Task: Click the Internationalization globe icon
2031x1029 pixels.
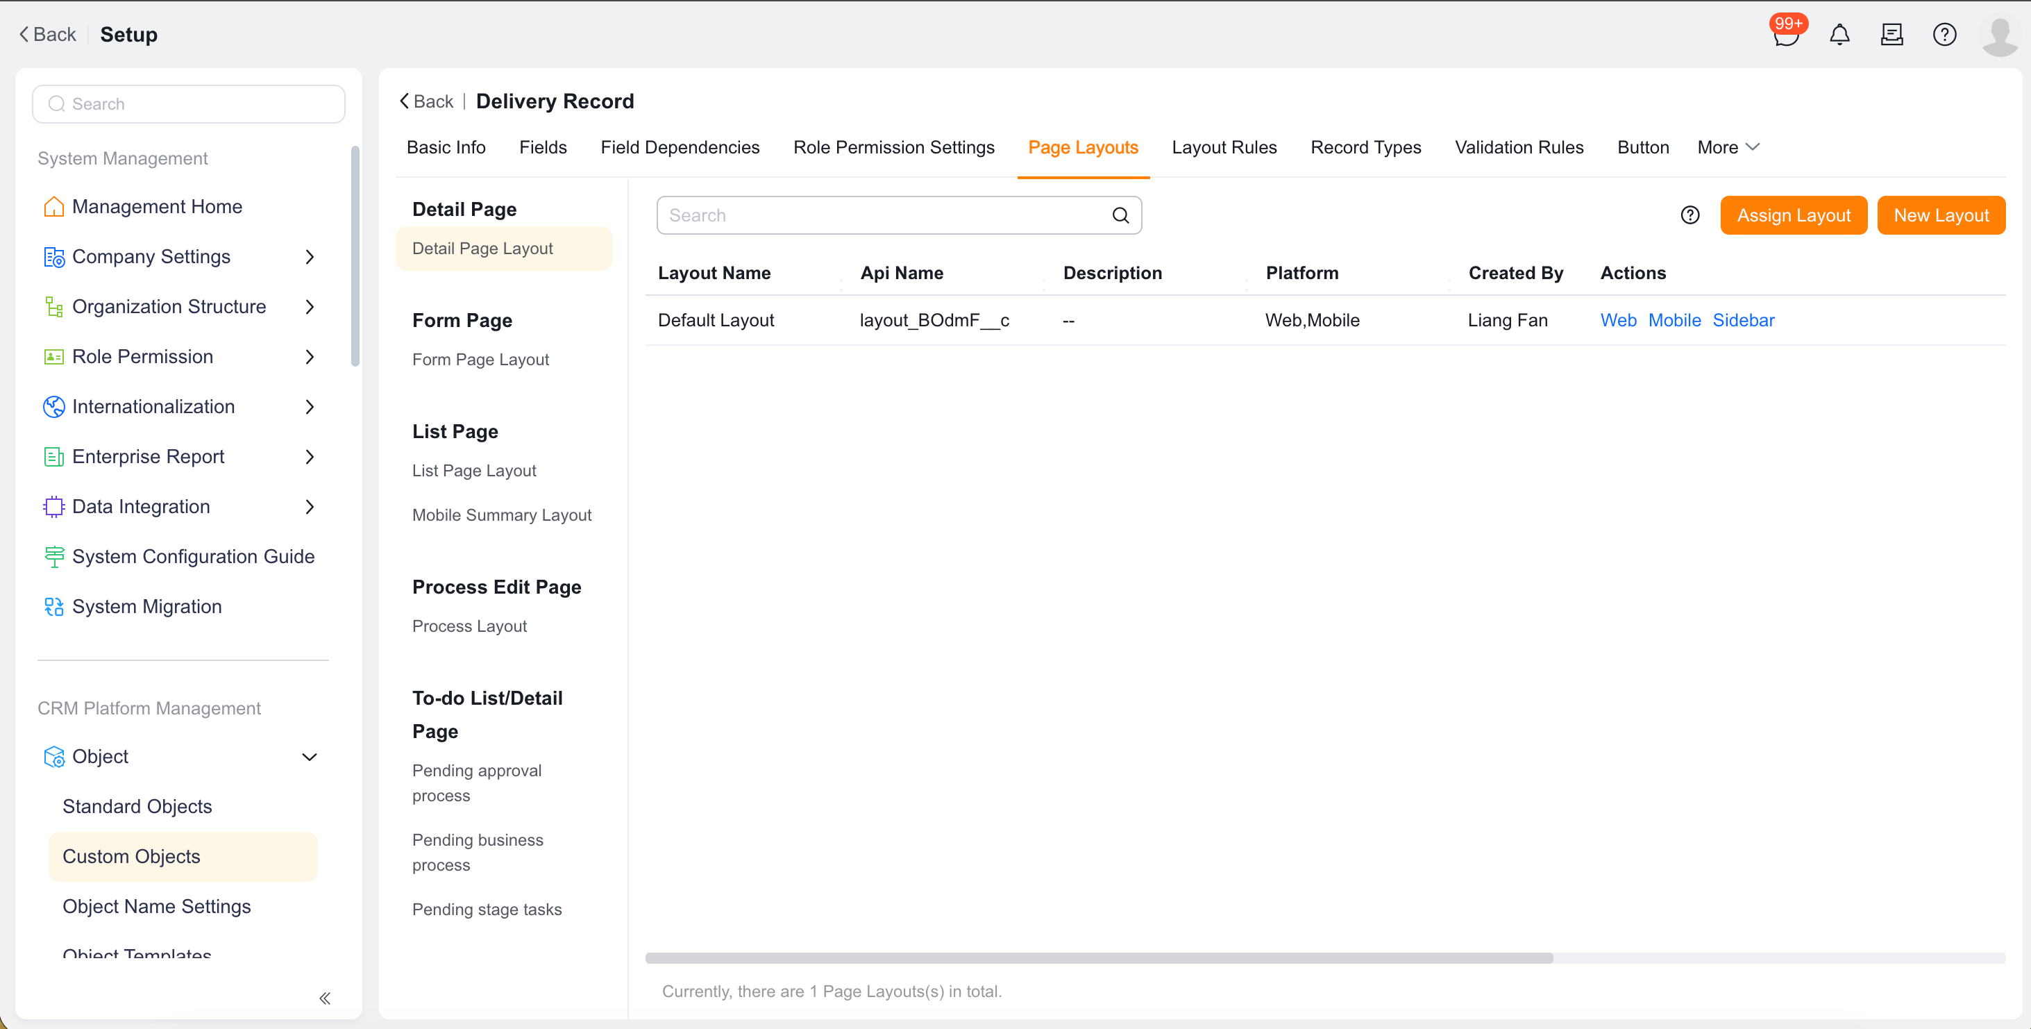Action: click(x=53, y=407)
